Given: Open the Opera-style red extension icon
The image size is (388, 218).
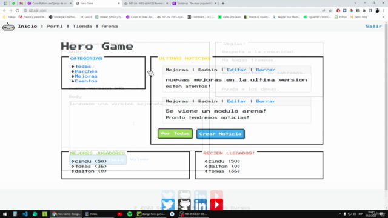Looking at the screenshot, I should click(338, 10).
